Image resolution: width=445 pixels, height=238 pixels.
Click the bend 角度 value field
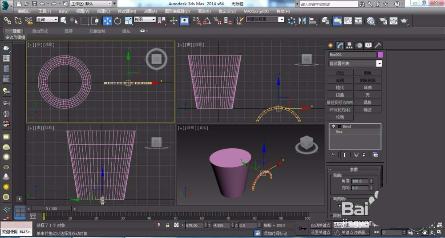point(360,181)
